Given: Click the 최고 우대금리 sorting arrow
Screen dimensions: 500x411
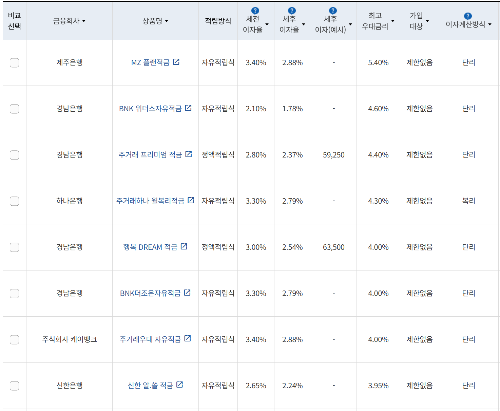Looking at the screenshot, I should coord(393,21).
